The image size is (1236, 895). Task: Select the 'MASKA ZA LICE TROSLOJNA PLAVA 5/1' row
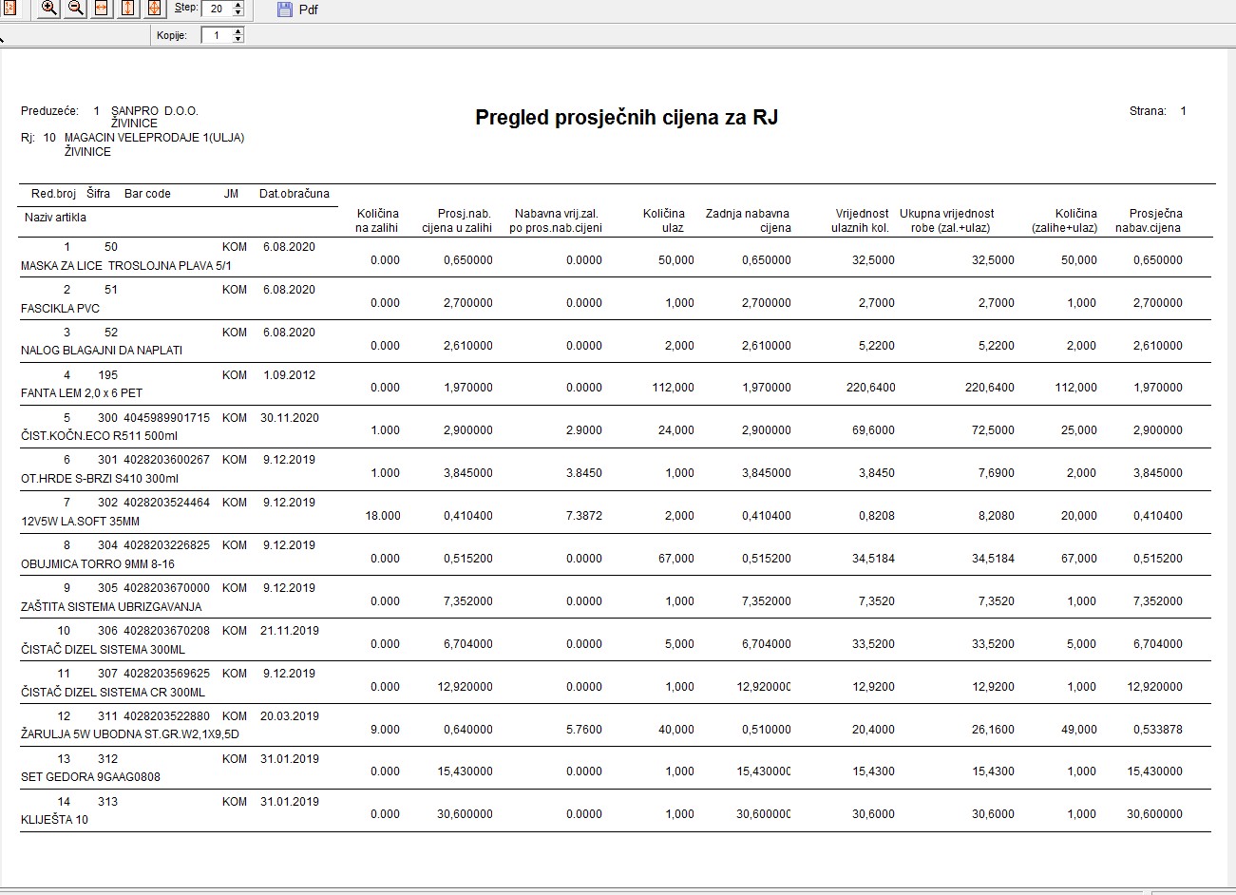(125, 266)
